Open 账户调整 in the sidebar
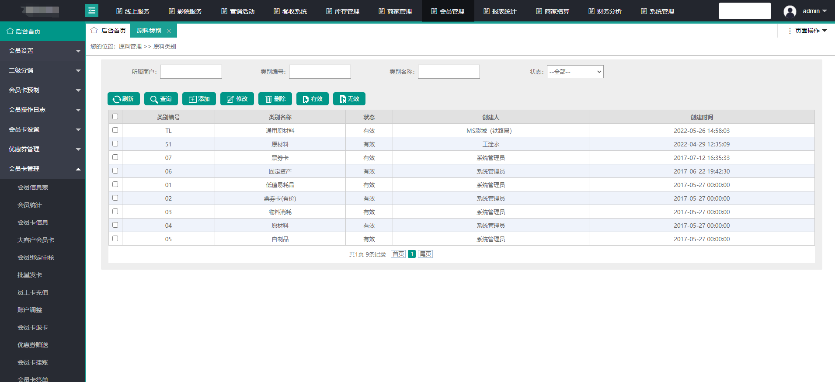The height and width of the screenshot is (382, 835). 30,310
